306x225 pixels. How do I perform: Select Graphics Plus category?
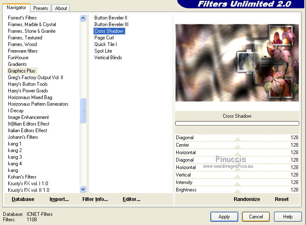(22, 71)
